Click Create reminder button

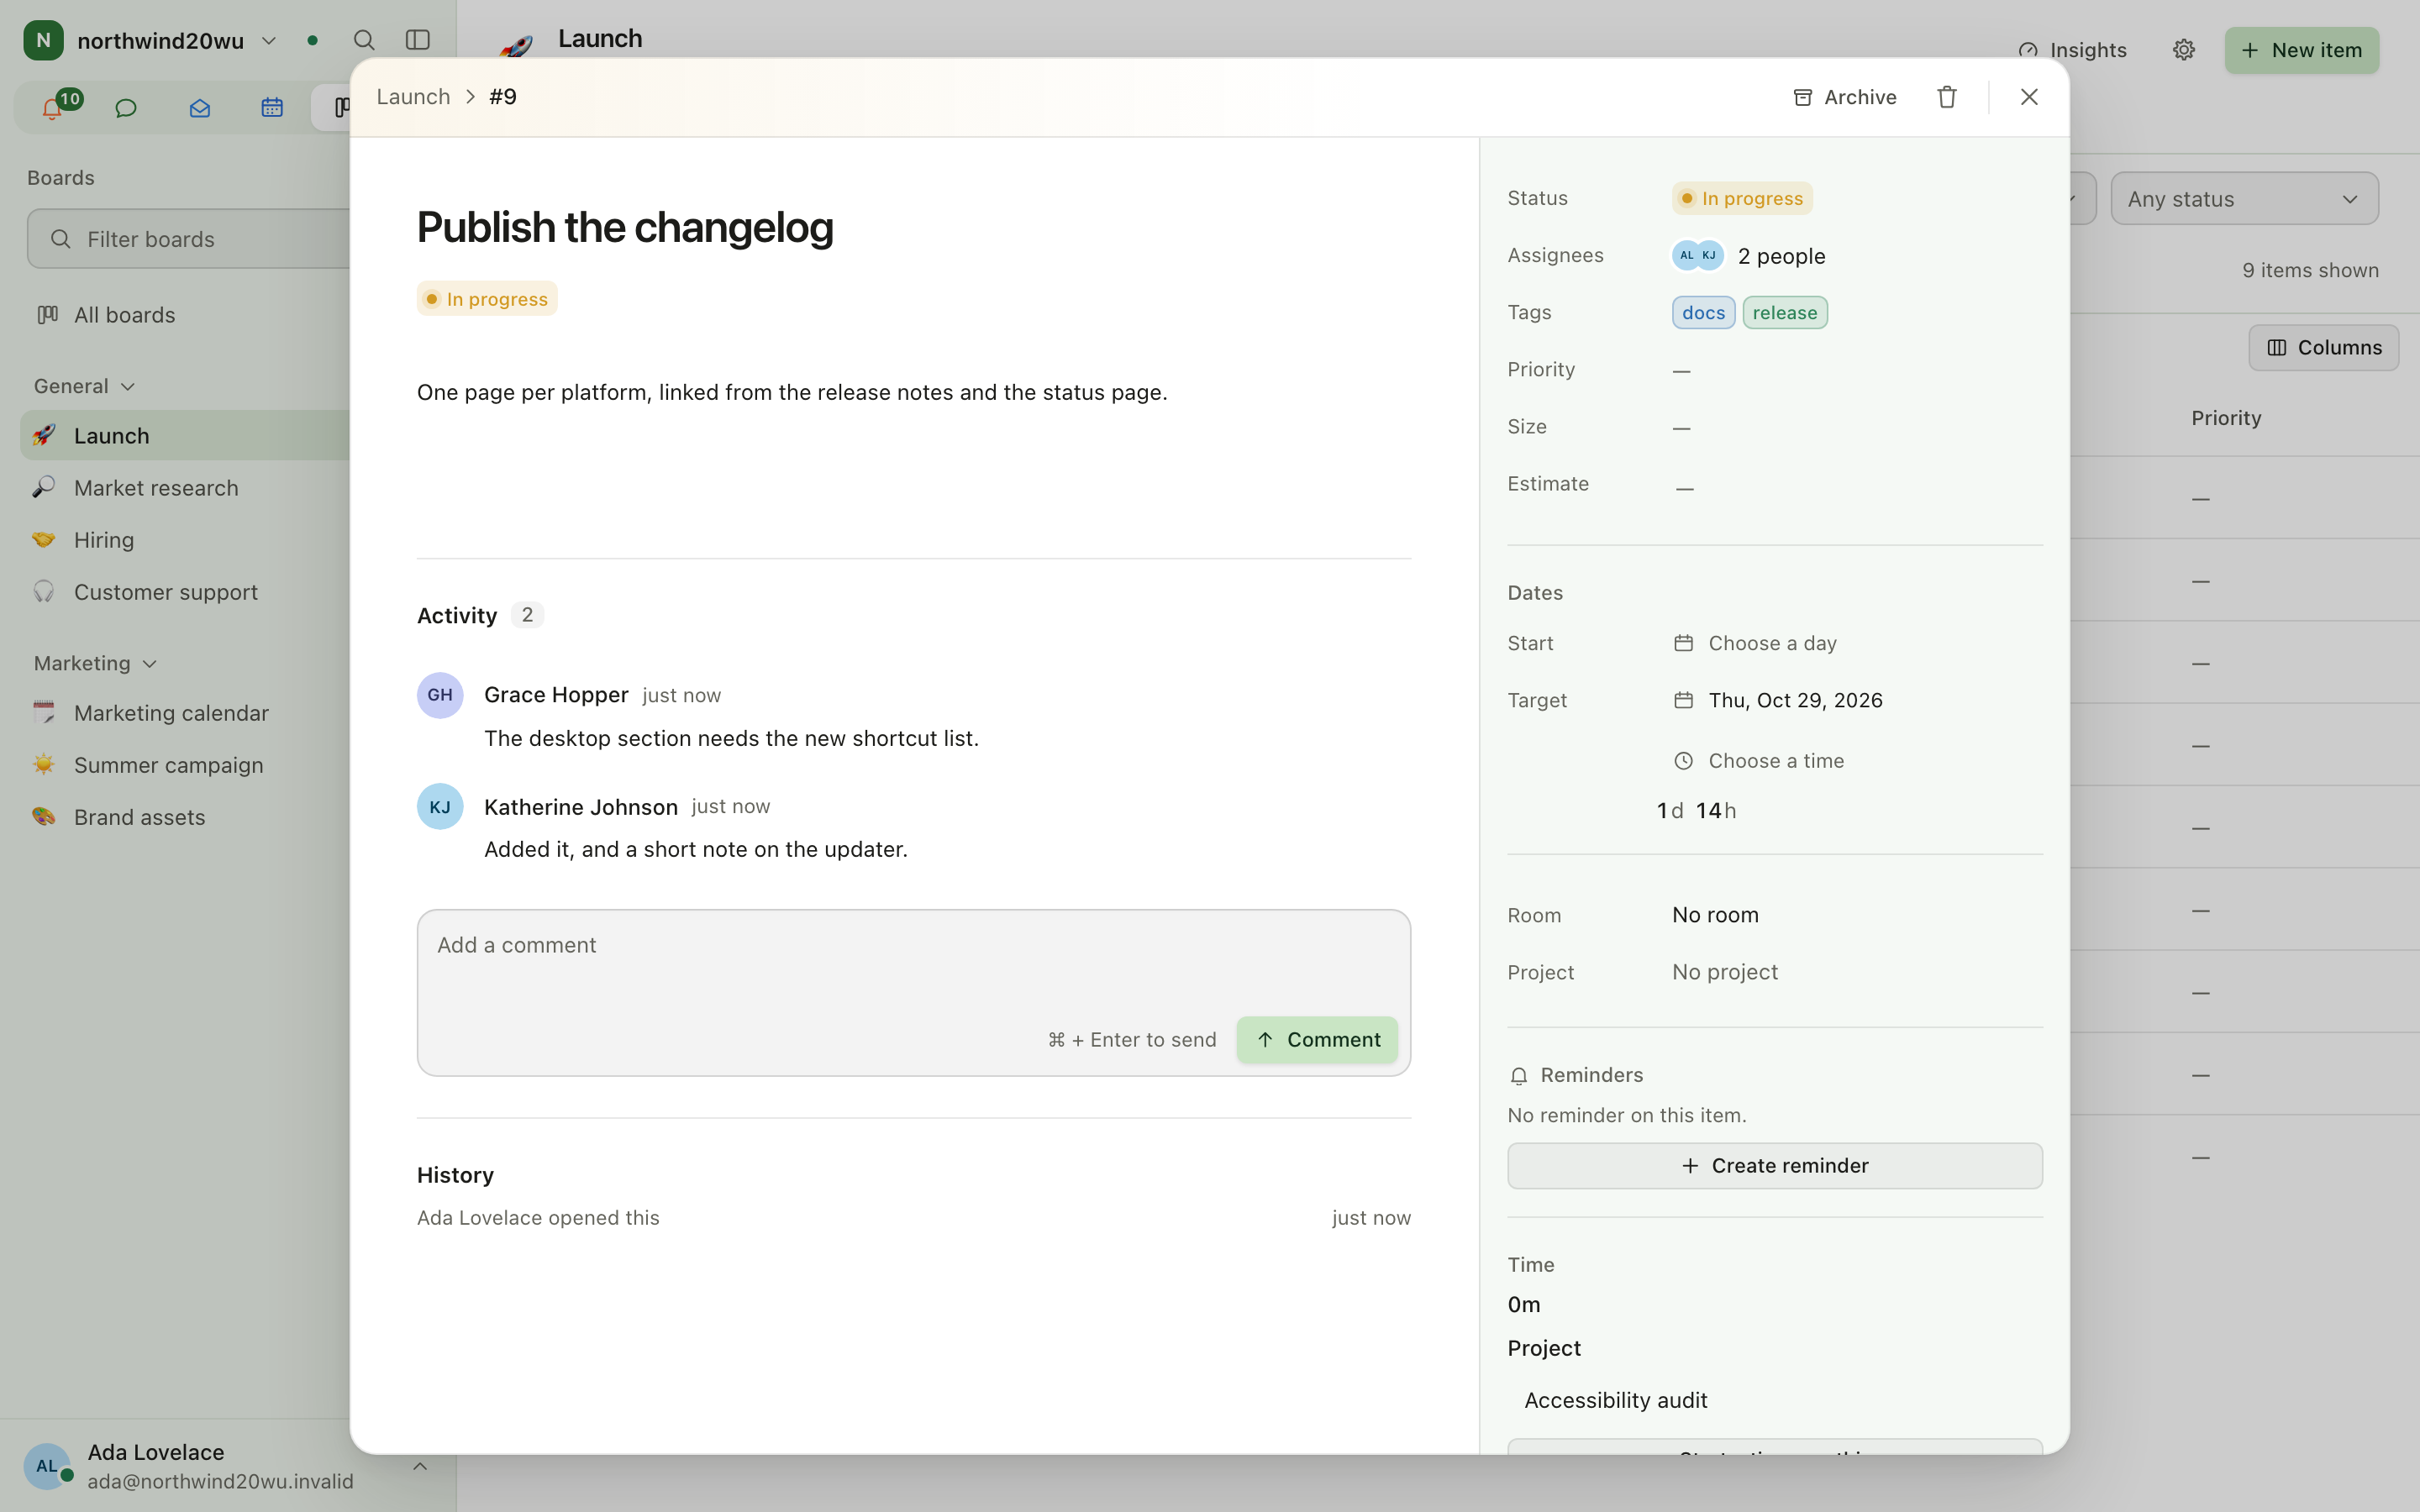1775,1166
